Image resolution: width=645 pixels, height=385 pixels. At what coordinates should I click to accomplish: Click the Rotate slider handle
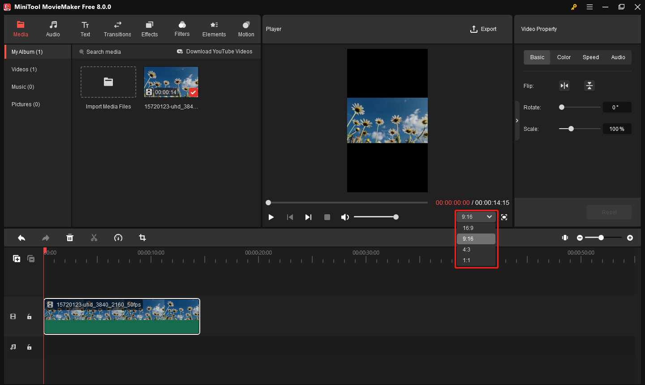(562, 107)
